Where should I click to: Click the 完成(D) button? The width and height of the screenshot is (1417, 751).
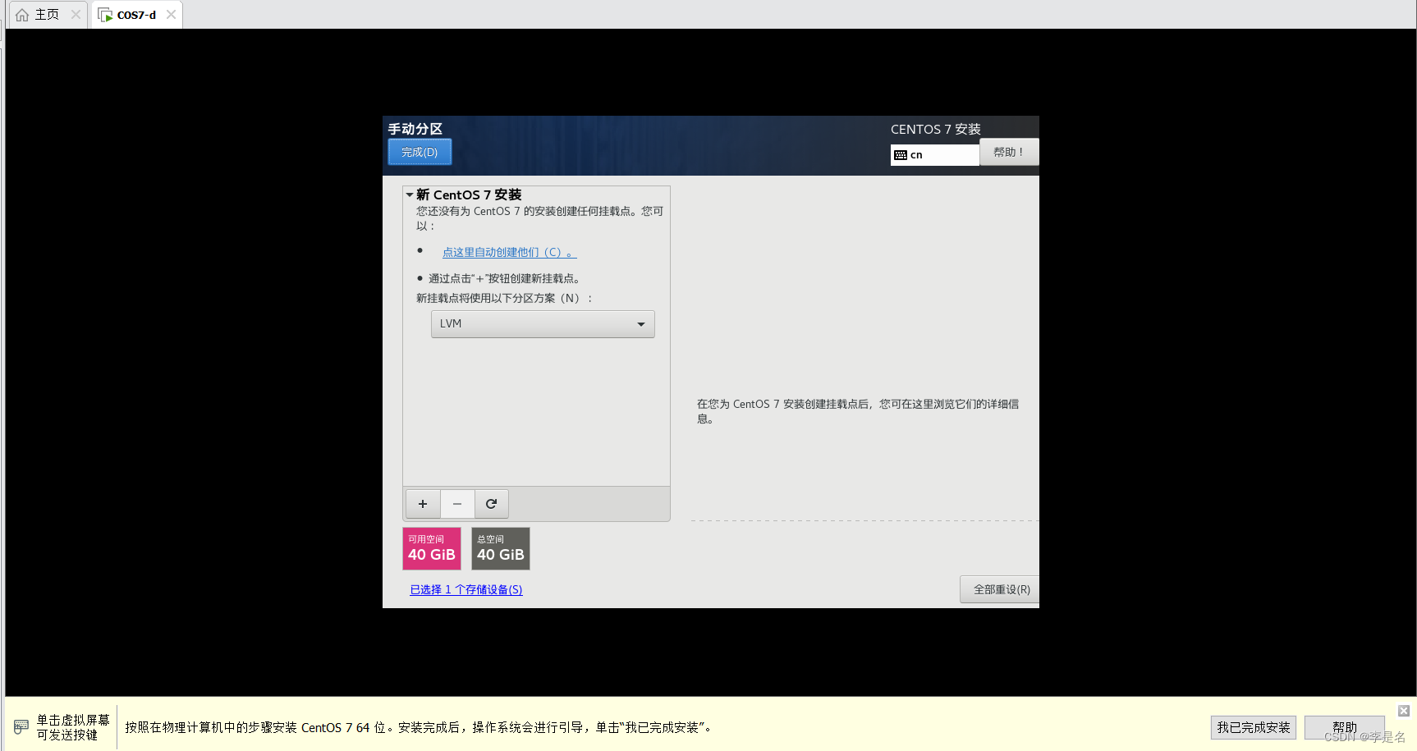coord(420,152)
